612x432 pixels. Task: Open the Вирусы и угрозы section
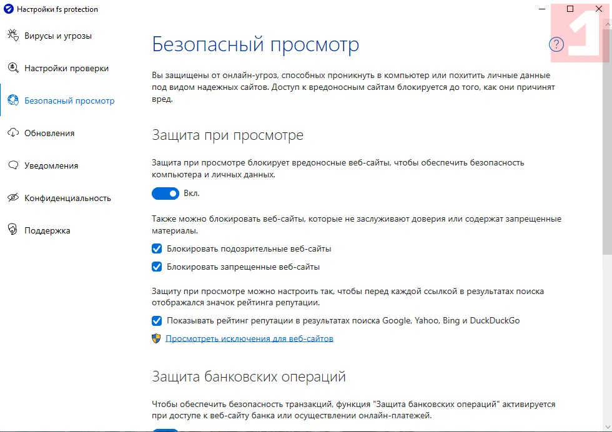click(x=58, y=36)
